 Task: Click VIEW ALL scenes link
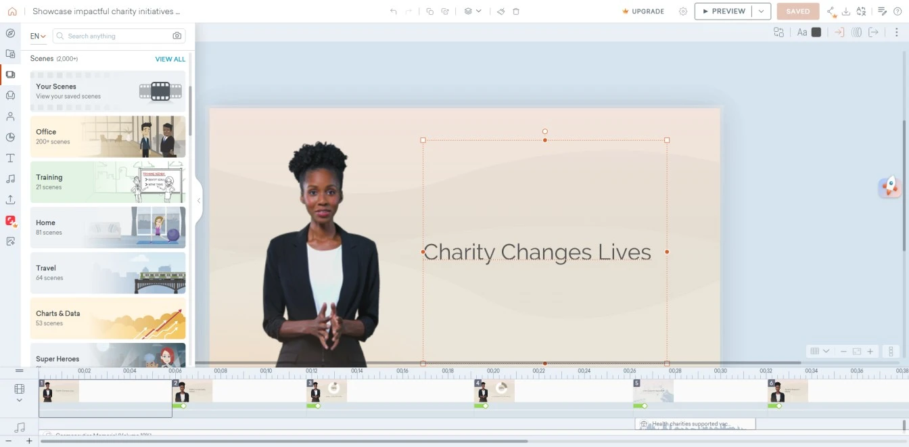170,60
